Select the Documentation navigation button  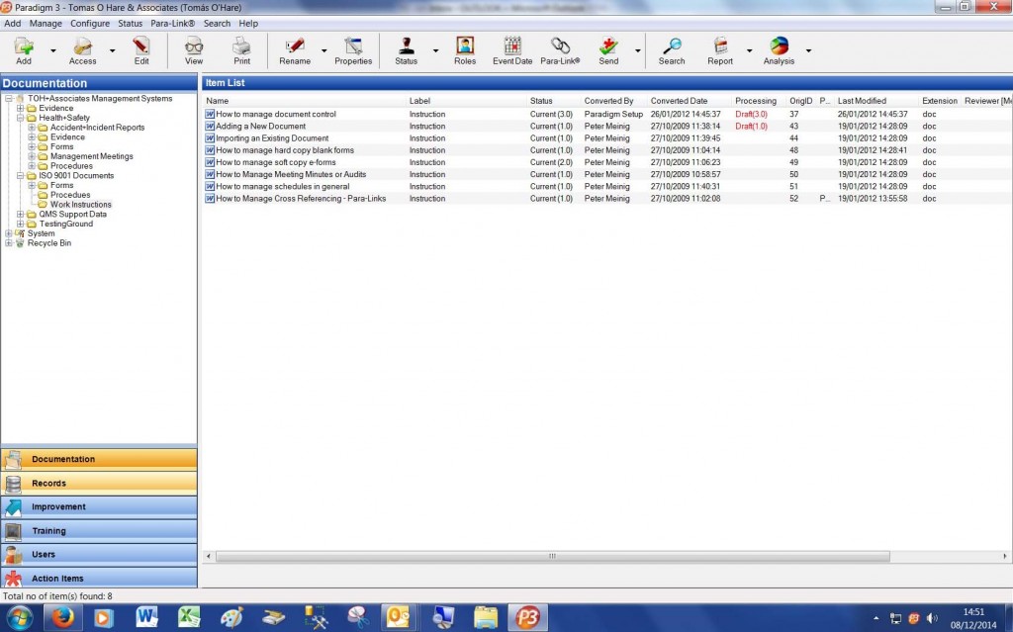(99, 460)
